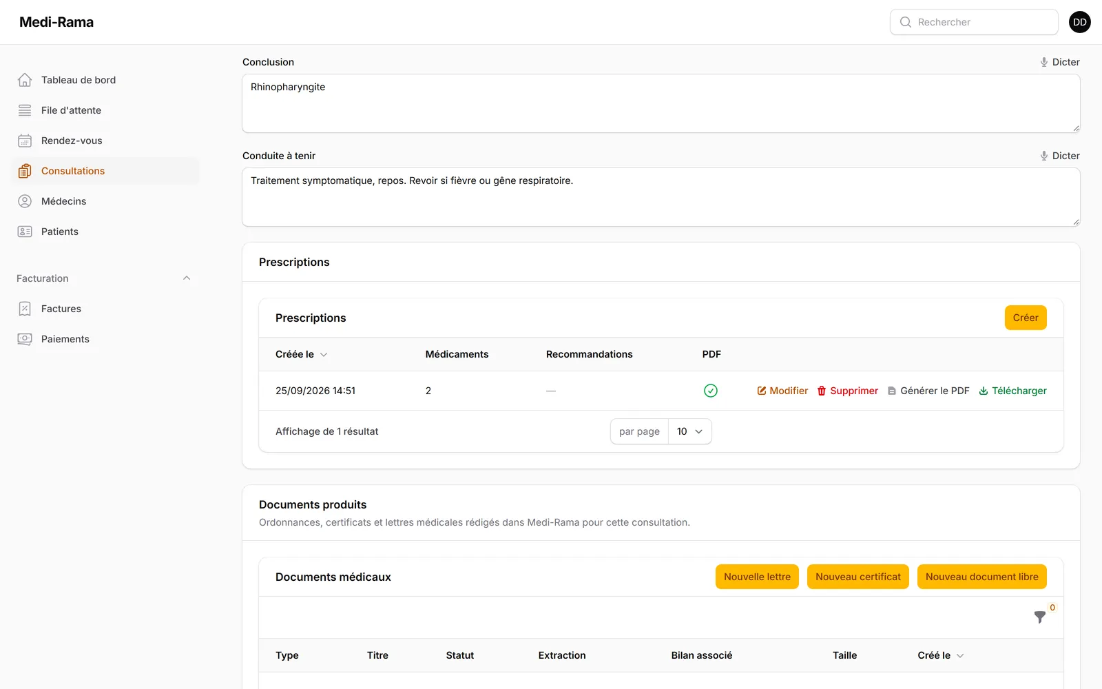Click into the Conduite à tenir text area
The image size is (1102, 689).
[661, 197]
